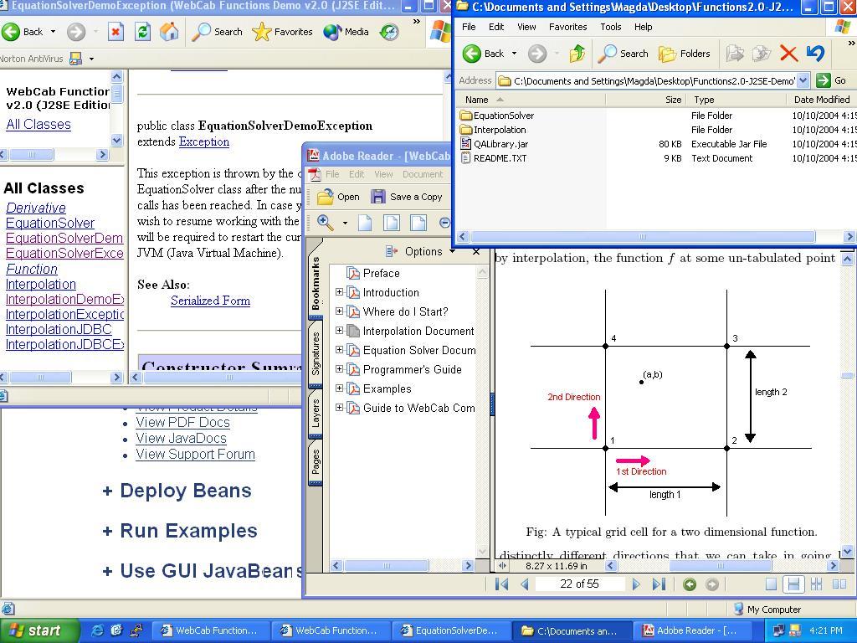This screenshot has width=857, height=643.
Task: Close the Adobe Reader bookmarks panel
Action: pos(476,251)
